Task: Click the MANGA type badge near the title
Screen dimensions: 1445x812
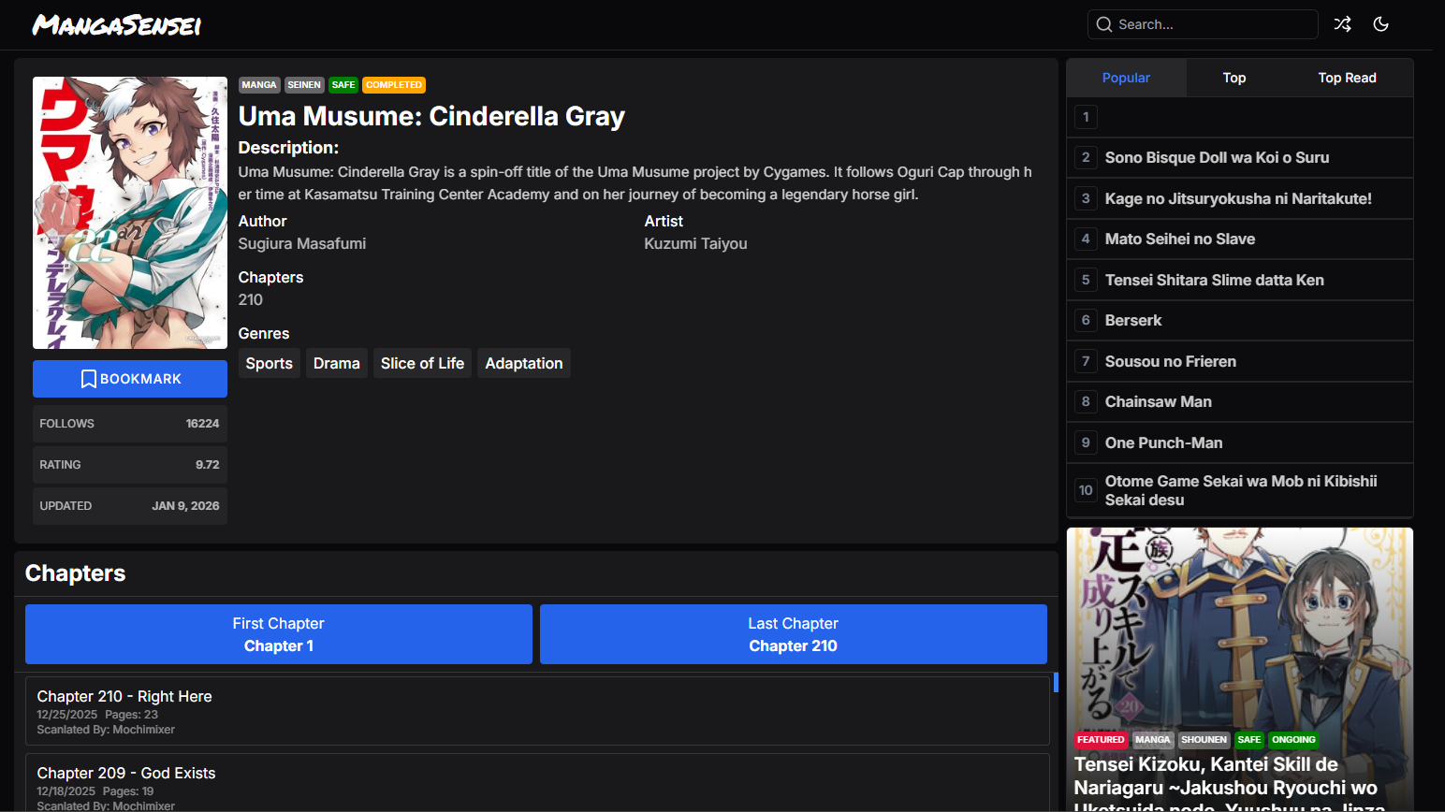Action: coord(259,84)
